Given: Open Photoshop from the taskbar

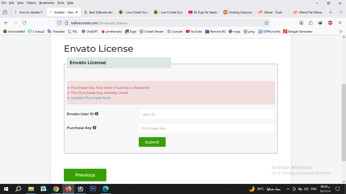Looking at the screenshot, I should tap(93, 189).
